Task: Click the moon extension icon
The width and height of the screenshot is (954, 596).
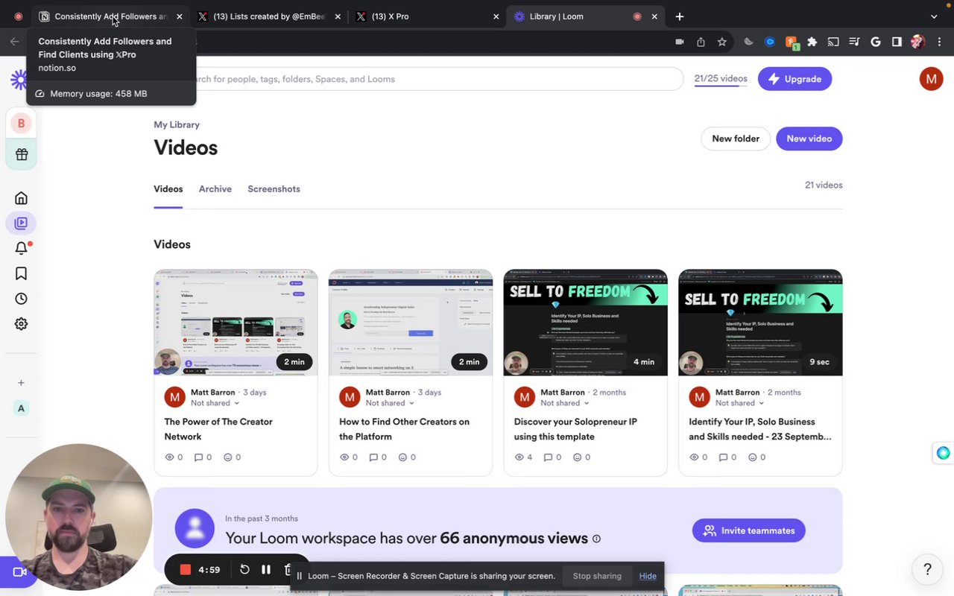Action: [748, 42]
